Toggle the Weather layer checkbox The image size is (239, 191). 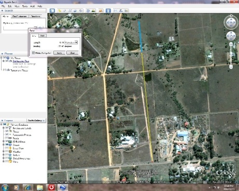click(7, 152)
